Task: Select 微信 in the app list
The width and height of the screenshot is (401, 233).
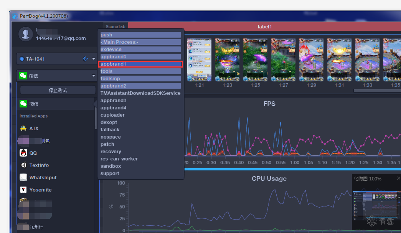Action: 56,104
